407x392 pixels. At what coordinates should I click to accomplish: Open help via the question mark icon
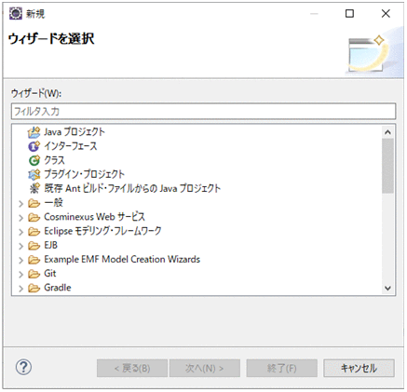click(23, 367)
